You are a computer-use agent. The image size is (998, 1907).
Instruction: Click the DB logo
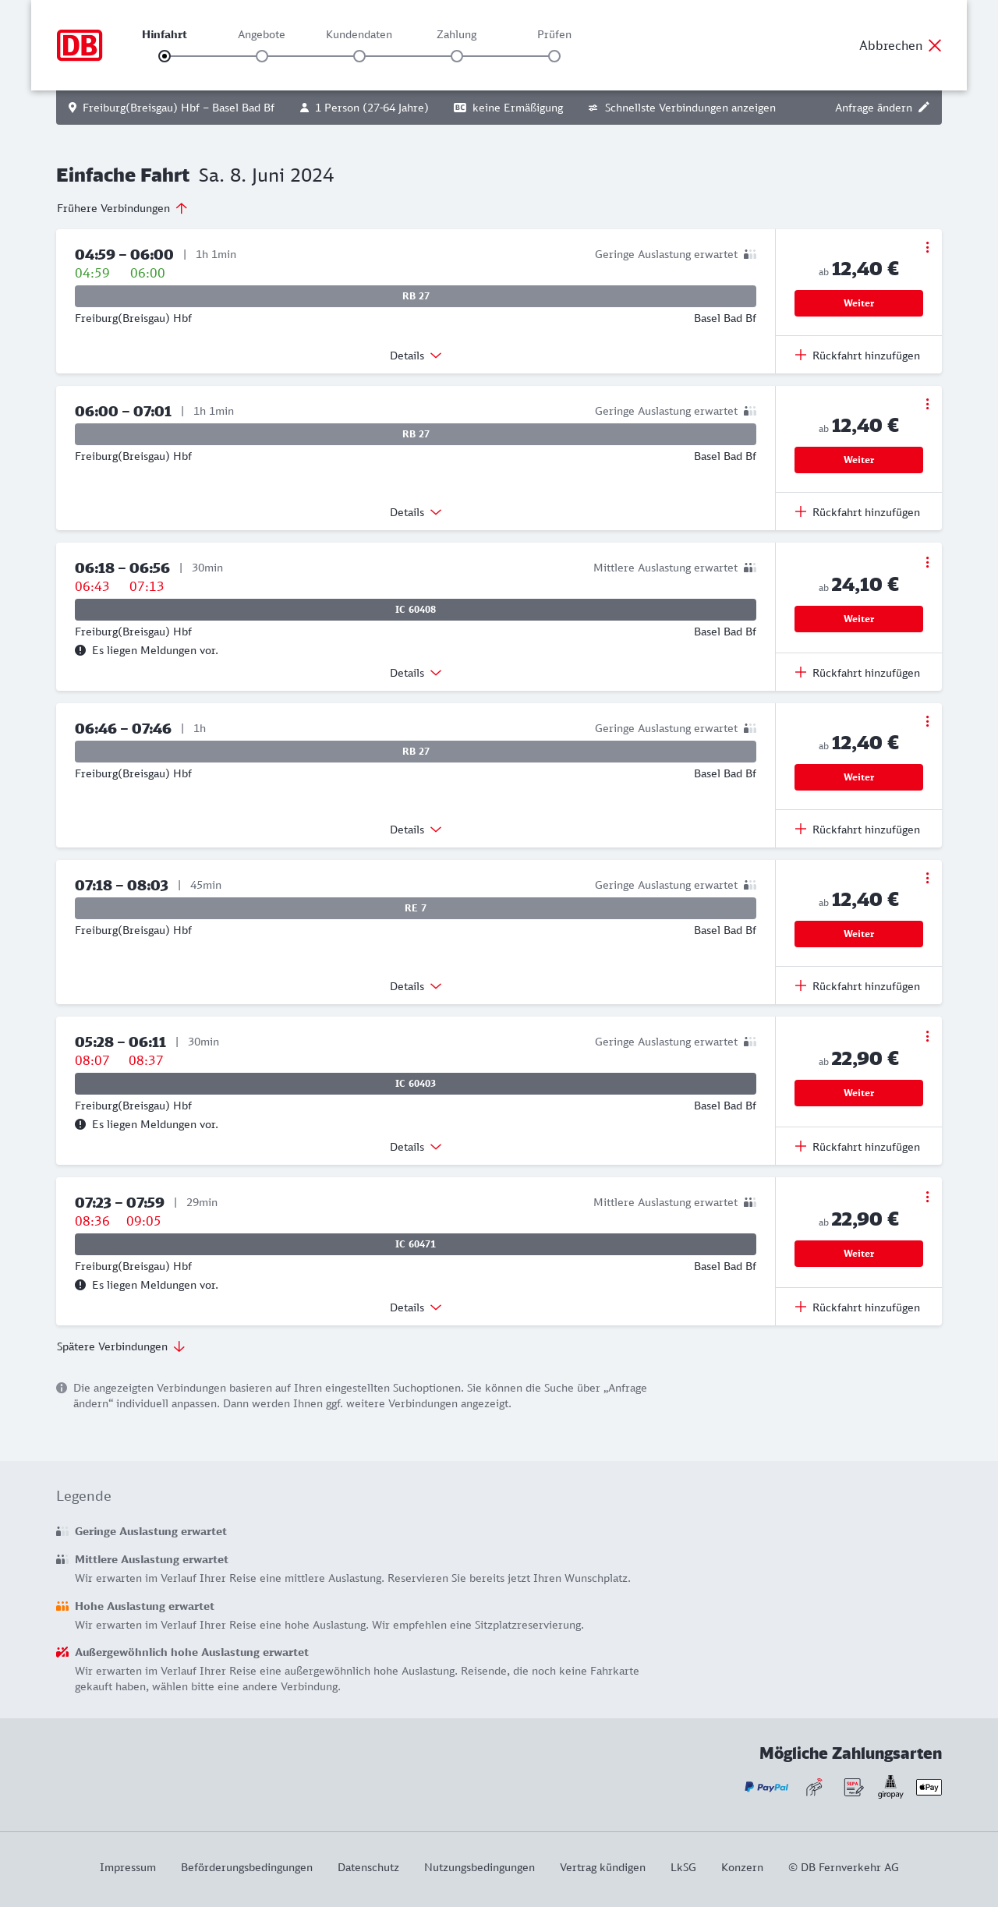(x=80, y=45)
